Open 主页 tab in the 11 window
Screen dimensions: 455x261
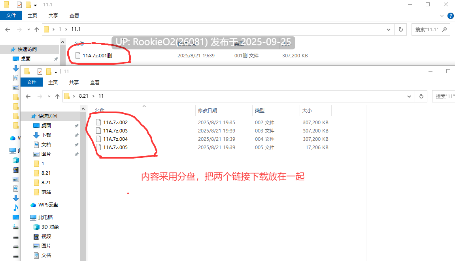pos(53,82)
